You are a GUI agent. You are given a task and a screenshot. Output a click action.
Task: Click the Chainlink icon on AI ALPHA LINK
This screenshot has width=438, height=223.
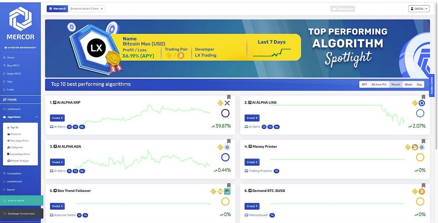coord(422,103)
